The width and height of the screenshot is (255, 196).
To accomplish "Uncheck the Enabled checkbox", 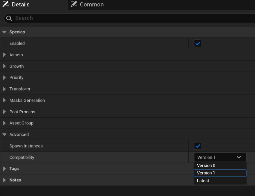I will pyautogui.click(x=198, y=44).
